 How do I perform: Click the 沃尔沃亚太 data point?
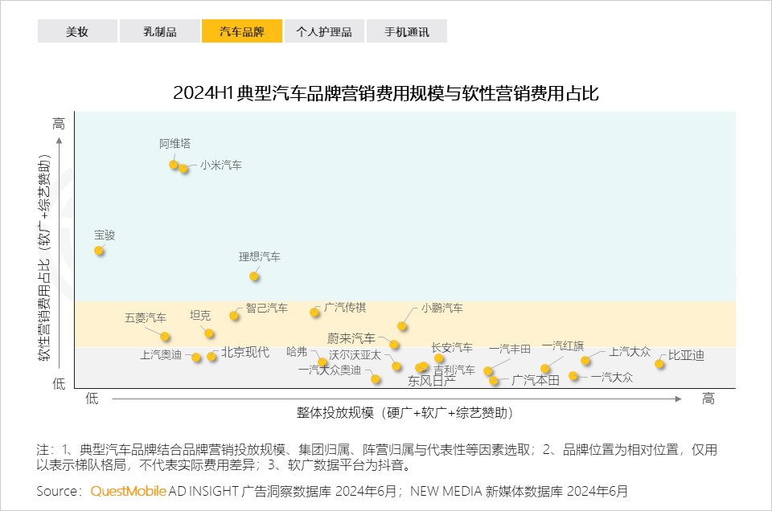tap(396, 366)
